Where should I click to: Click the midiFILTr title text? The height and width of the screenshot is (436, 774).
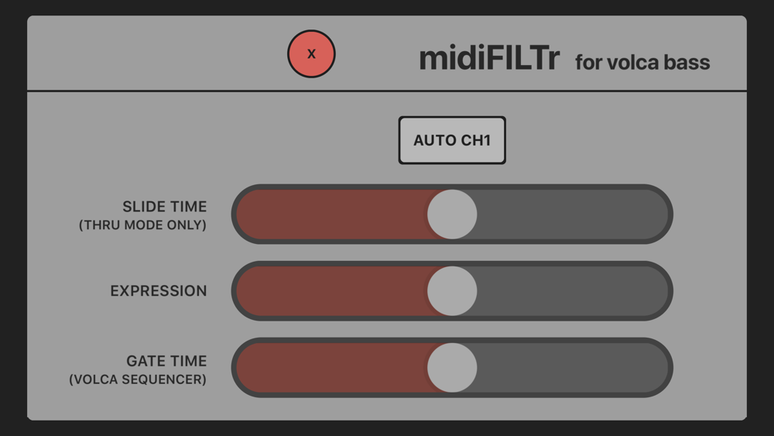pyautogui.click(x=489, y=58)
